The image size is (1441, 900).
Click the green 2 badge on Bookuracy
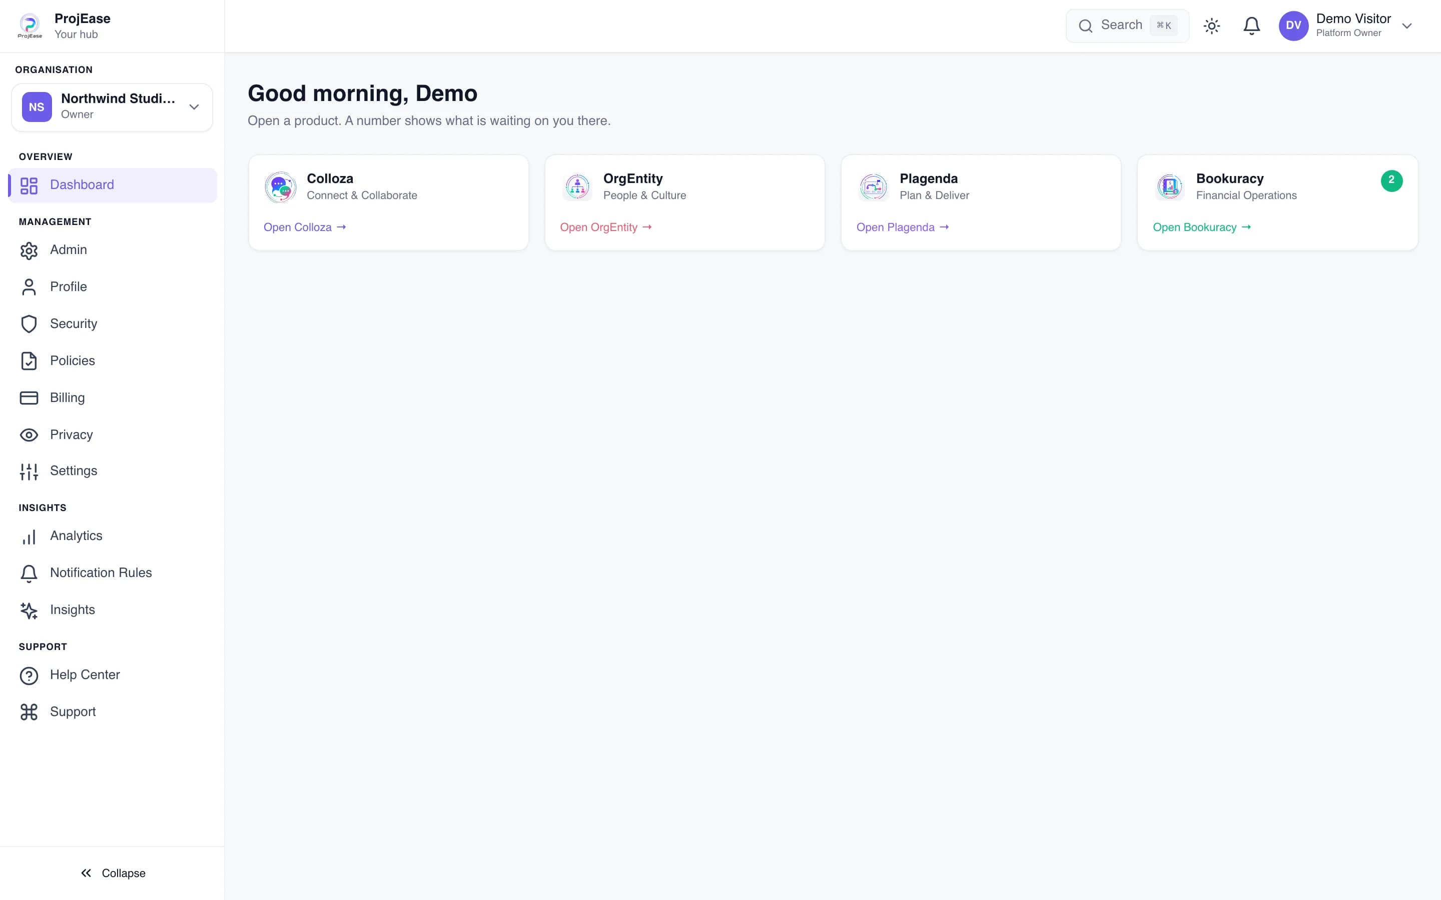click(x=1391, y=180)
